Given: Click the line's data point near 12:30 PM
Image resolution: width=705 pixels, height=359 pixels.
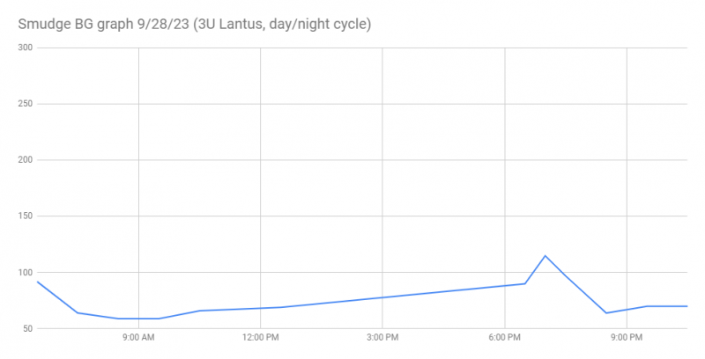Looking at the screenshot, I should coord(281,307).
